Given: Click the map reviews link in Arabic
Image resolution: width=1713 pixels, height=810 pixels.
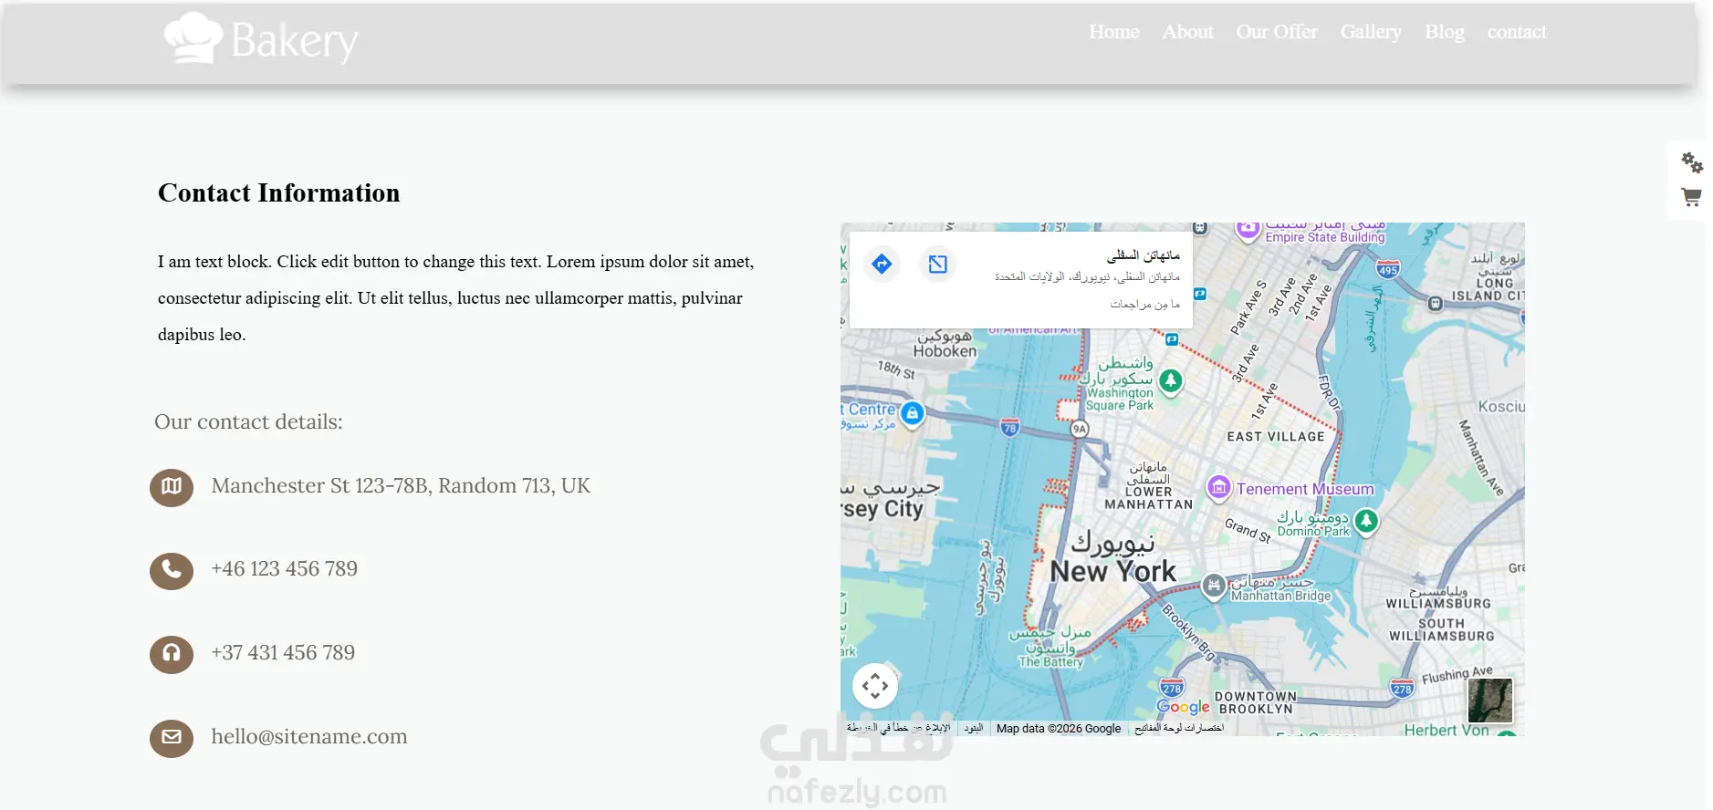Looking at the screenshot, I should (x=1144, y=305).
